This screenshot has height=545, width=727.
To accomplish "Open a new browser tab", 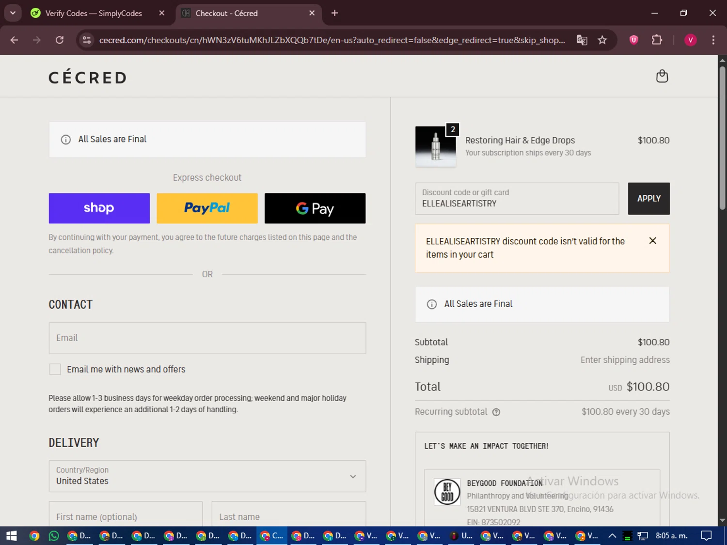I will tap(334, 13).
